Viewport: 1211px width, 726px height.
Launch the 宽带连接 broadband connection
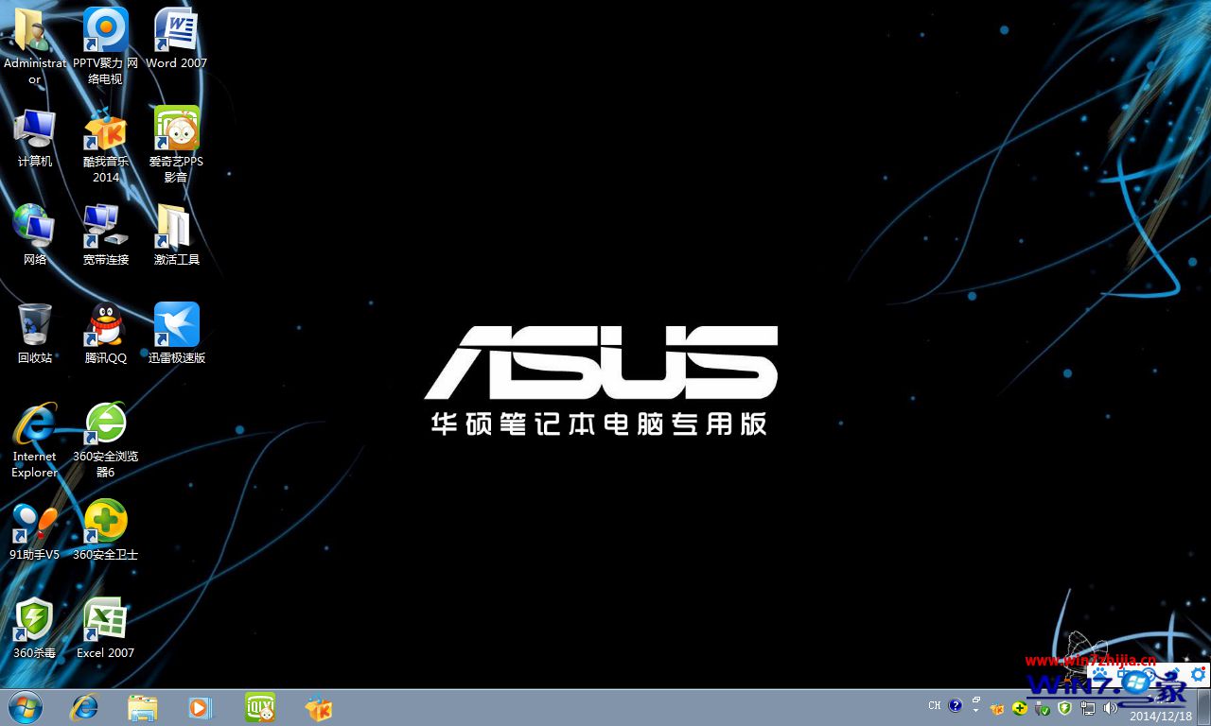click(105, 224)
